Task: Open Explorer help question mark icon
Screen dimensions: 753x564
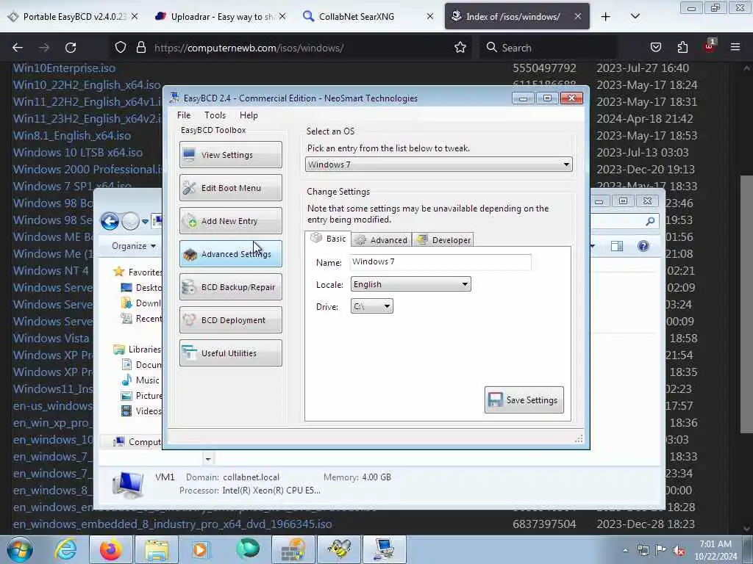Action: (643, 246)
